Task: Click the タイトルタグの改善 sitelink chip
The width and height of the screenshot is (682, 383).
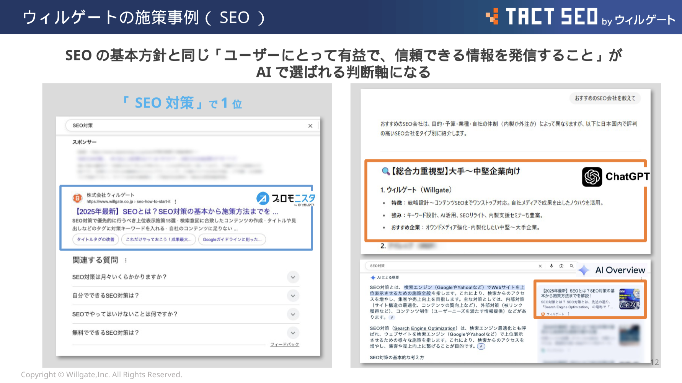Action: tap(96, 239)
